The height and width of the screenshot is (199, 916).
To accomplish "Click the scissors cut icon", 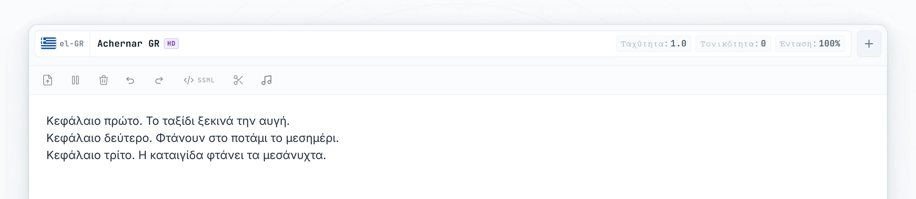I will coord(238,80).
